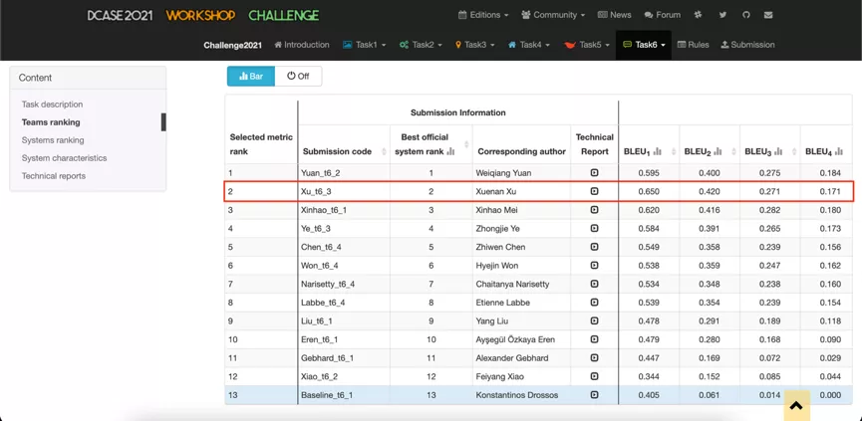Image resolution: width=862 pixels, height=421 pixels.
Task: Show bar chart for BLEU2 column
Action: tap(718, 151)
